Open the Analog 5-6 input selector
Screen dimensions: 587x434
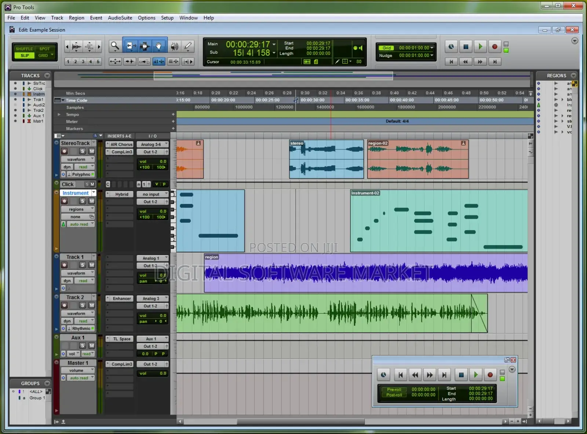point(152,144)
